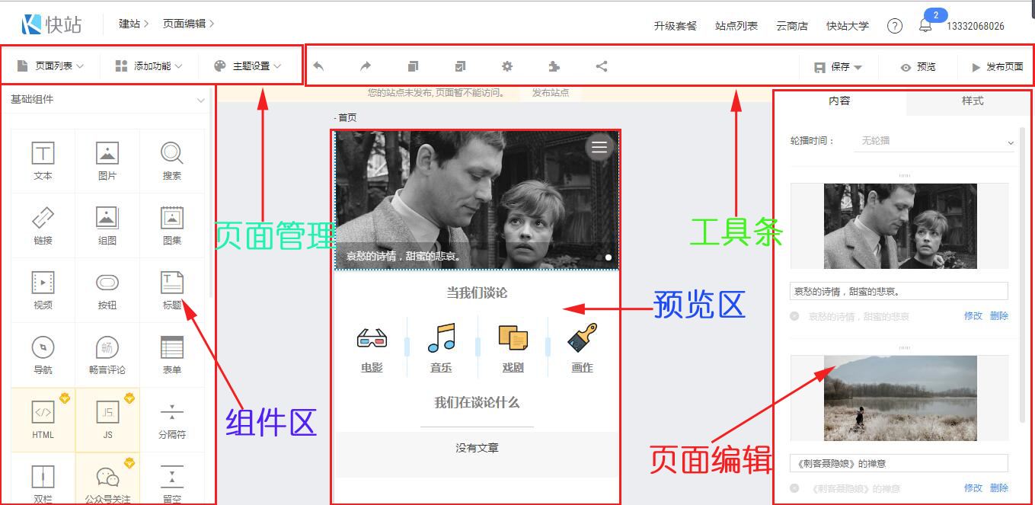Open the 主题设置 theme dropdown

(248, 66)
